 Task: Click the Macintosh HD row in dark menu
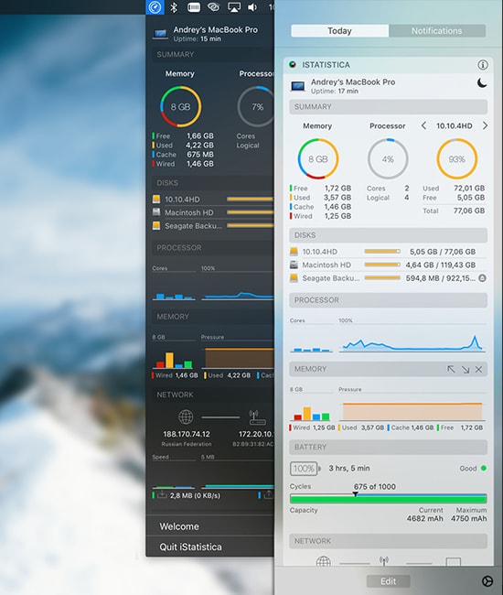click(x=212, y=212)
